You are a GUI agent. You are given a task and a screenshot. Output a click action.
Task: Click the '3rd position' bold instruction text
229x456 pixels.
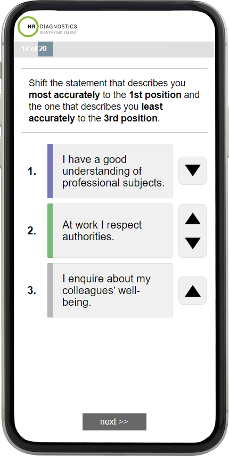[x=130, y=118]
